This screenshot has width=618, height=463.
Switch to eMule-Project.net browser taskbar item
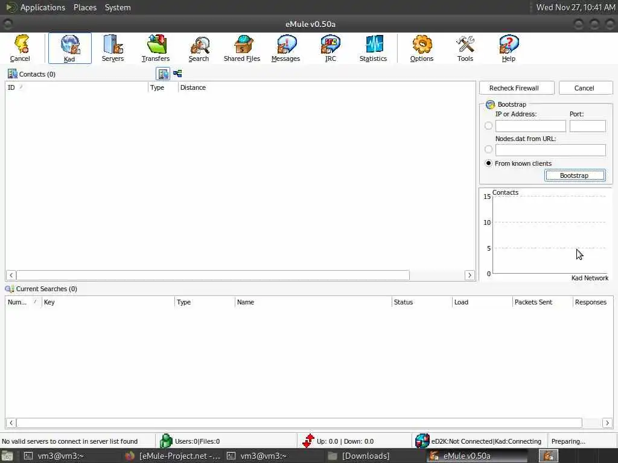[172, 456]
